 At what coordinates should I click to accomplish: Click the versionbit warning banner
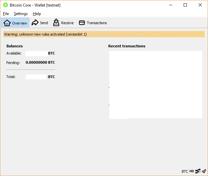[x=104, y=34]
